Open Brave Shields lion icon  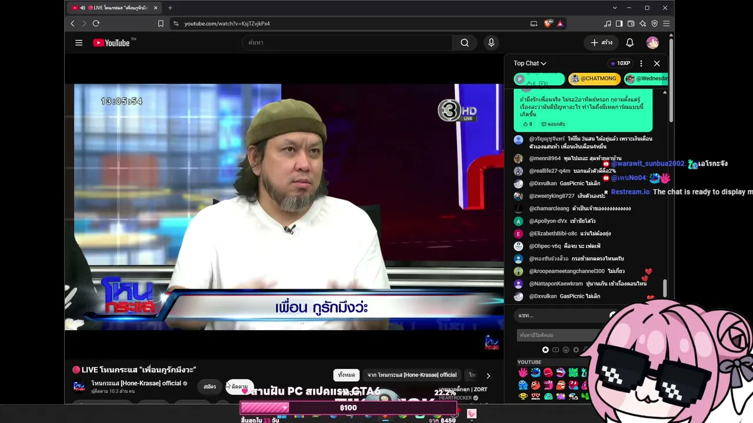548,23
